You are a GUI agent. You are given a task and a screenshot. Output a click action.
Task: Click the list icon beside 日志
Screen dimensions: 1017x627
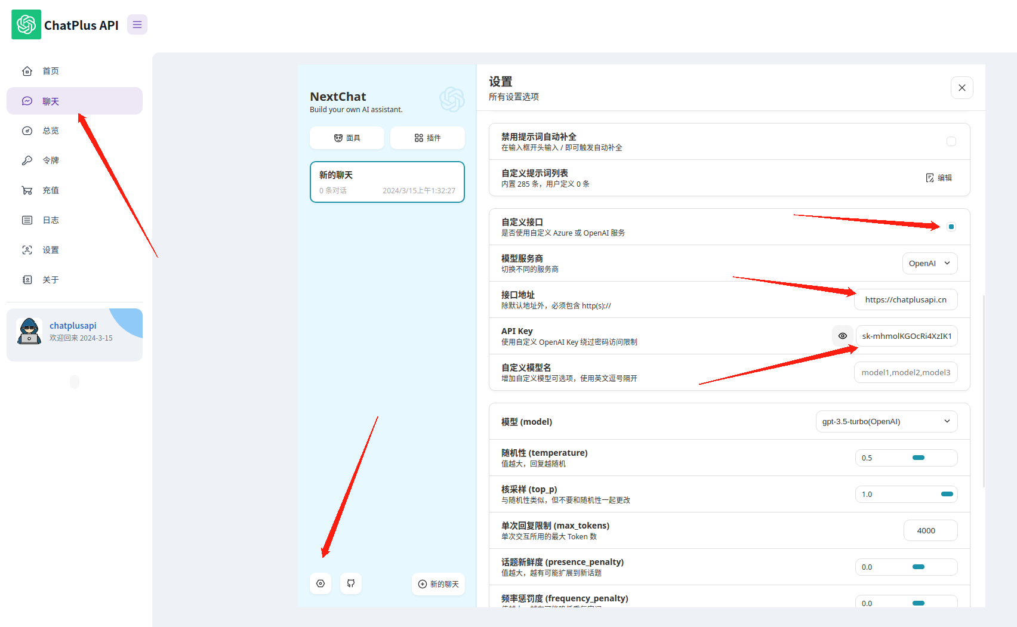point(27,220)
